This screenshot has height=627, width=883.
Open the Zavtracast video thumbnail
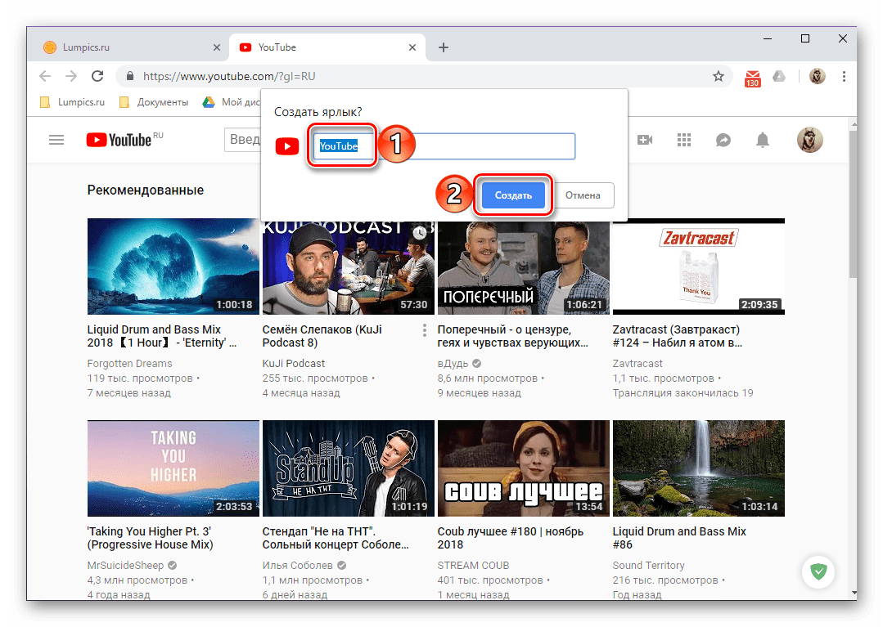pyautogui.click(x=699, y=266)
